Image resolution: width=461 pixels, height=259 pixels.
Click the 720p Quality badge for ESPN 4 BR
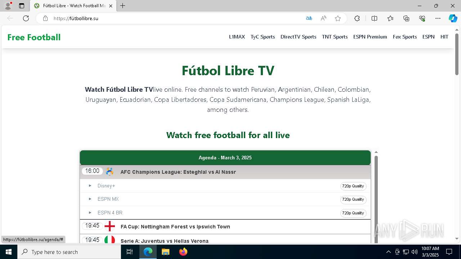coord(353,213)
